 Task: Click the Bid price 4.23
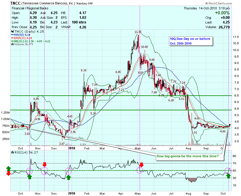[54, 22]
